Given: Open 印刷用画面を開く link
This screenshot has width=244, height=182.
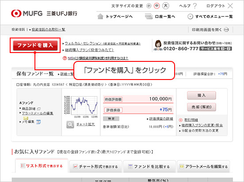Looking at the screenshot, I should pos(207,30).
